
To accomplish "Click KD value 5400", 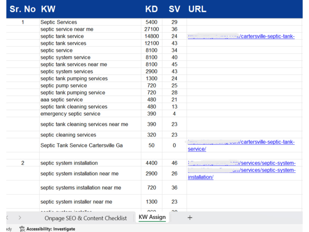I will point(151,22).
